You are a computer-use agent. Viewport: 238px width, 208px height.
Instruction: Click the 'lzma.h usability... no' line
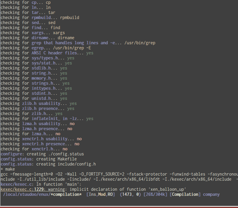(x=38, y=124)
